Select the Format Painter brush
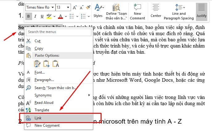The height and width of the screenshot is (131, 212). point(88,7)
